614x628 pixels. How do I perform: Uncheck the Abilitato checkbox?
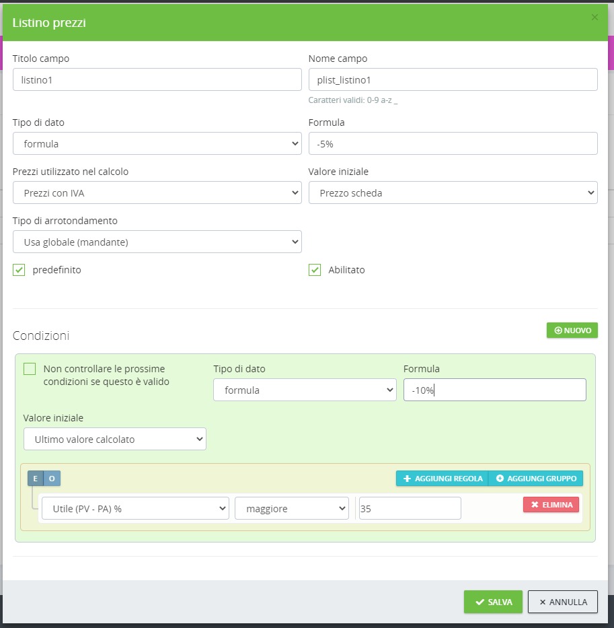pyautogui.click(x=315, y=270)
